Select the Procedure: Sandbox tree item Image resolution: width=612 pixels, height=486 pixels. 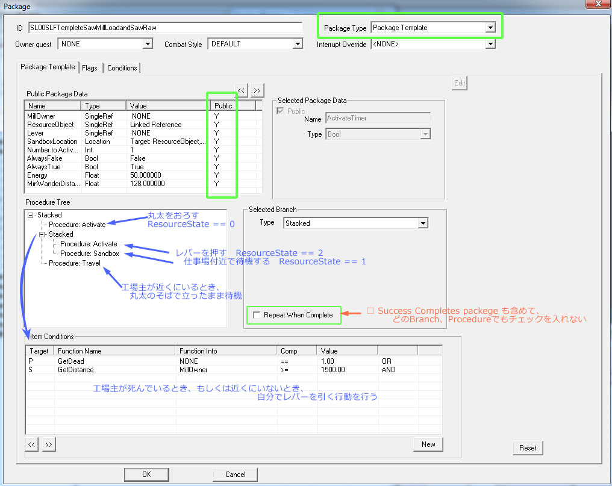pyautogui.click(x=90, y=254)
